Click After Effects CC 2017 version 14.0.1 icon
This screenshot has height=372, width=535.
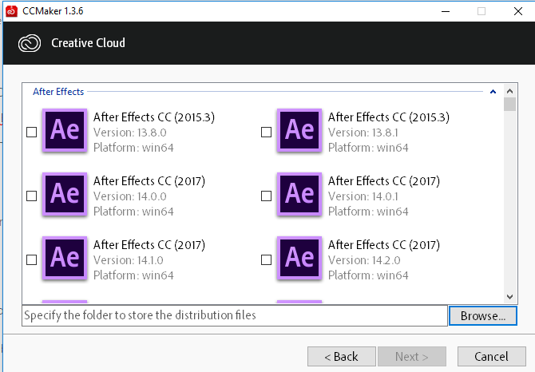(x=299, y=194)
